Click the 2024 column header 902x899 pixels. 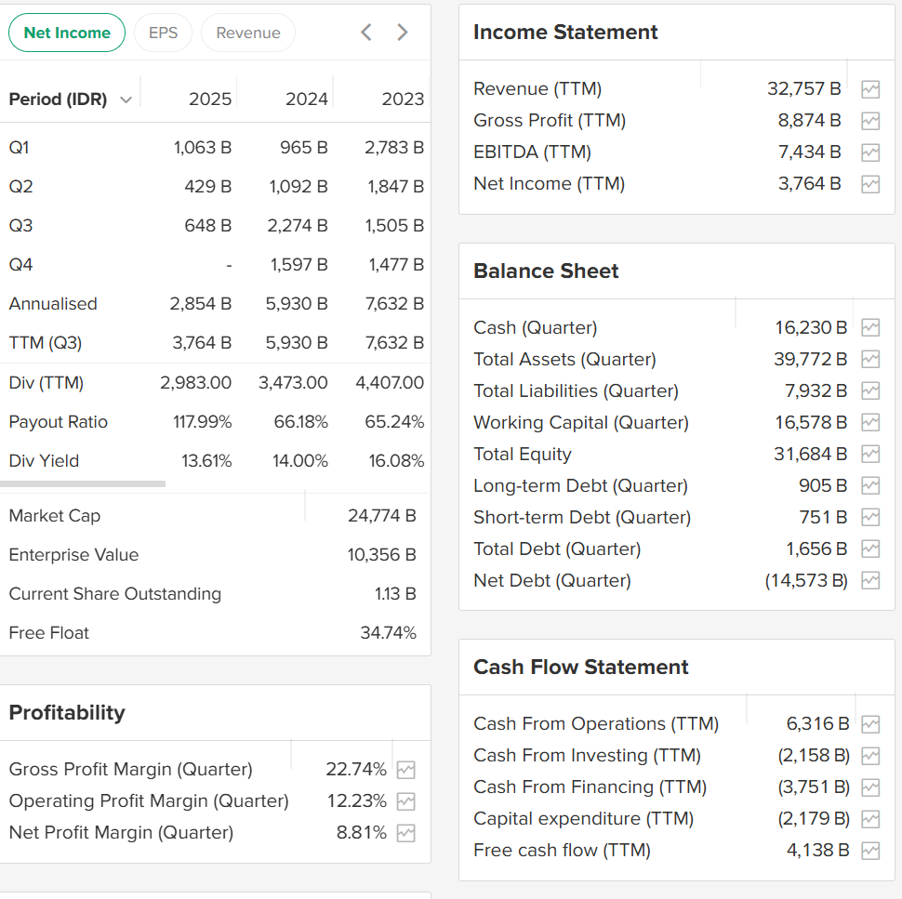(x=306, y=99)
